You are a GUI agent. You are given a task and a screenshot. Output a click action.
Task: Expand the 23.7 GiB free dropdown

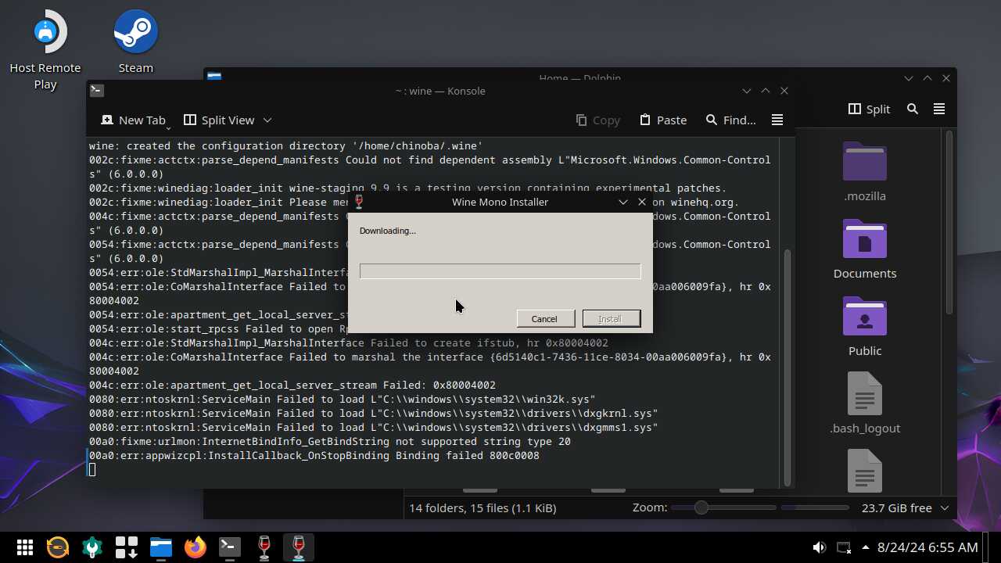coord(944,507)
